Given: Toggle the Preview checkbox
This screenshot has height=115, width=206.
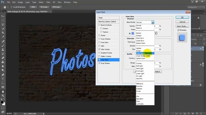Looking at the screenshot, I should (178, 30).
